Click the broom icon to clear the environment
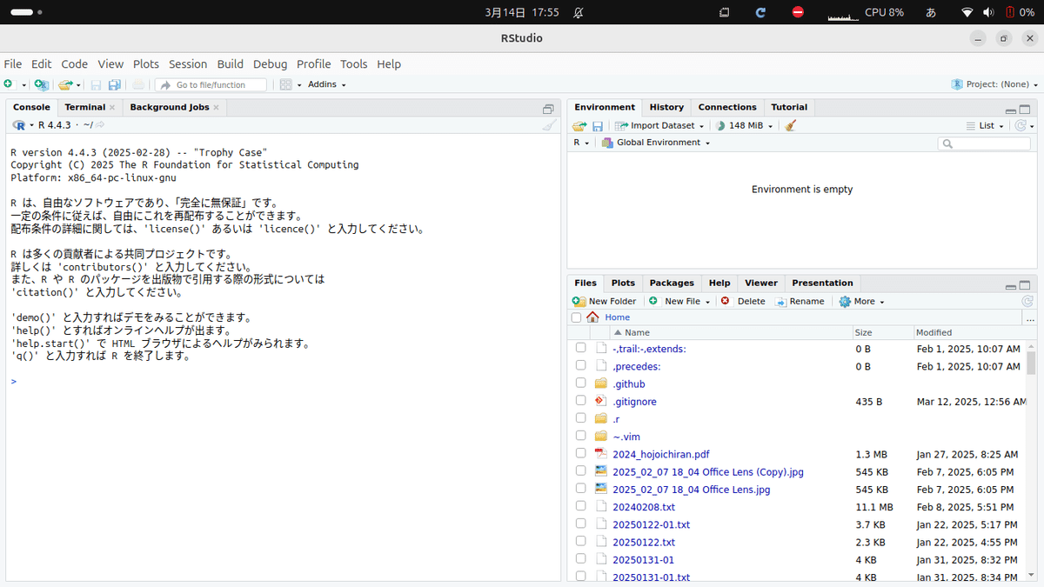Screen dimensions: 1044x587 (x=790, y=124)
